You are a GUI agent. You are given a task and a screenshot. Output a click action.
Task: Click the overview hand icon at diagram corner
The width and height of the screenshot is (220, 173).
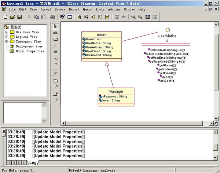pos(216,124)
